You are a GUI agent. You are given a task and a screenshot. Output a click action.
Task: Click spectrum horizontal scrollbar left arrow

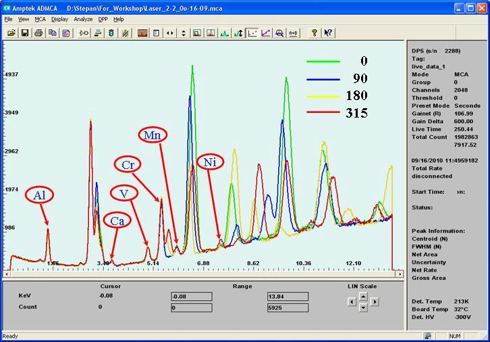[7, 274]
